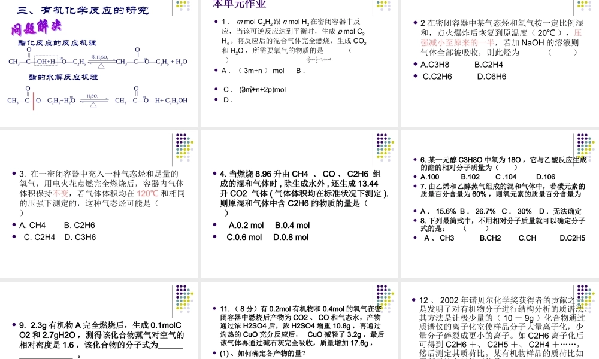
Task: Select answer C.104
Action: (x=506, y=177)
